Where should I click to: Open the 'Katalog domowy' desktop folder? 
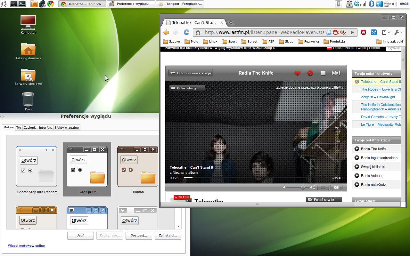(28, 51)
